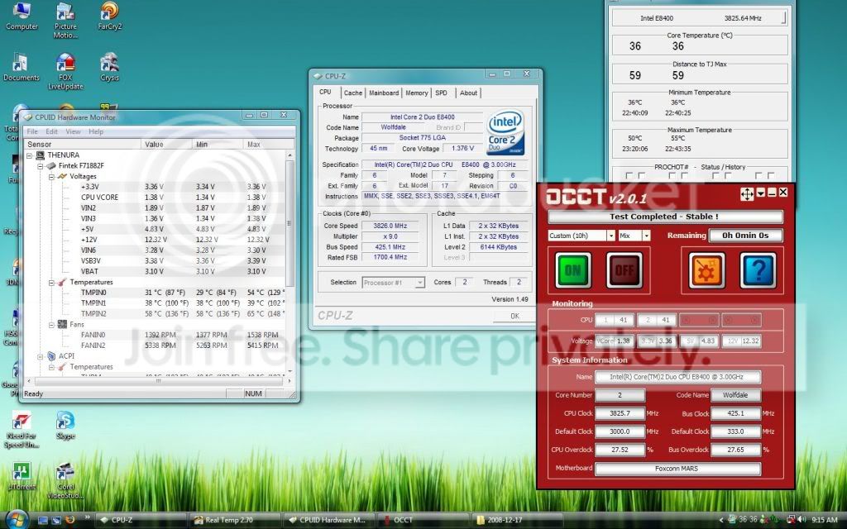Image resolution: width=847 pixels, height=529 pixels.
Task: Open the Windows Start orb
Action: (17, 519)
